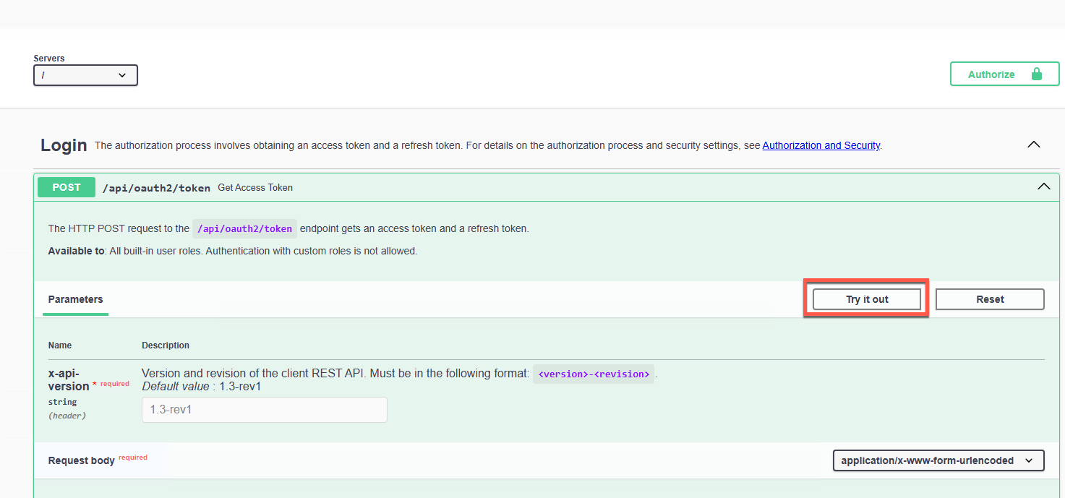Click the purple /api/oauth2/token inline code
Viewport: 1065px width, 498px height.
tap(244, 229)
